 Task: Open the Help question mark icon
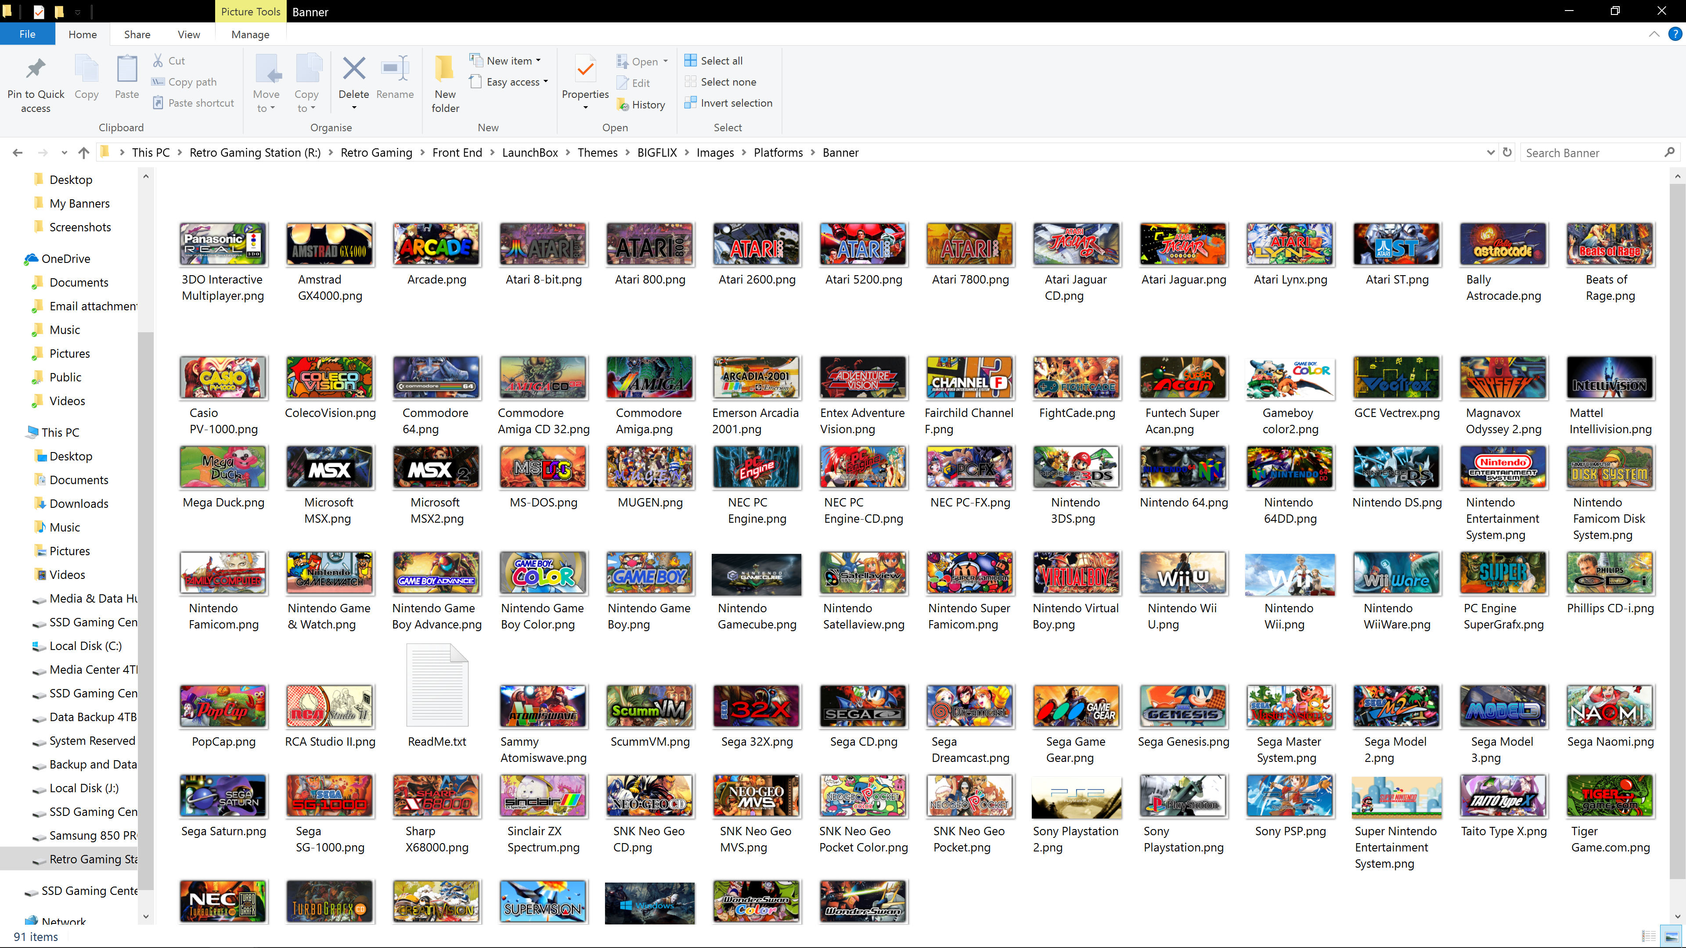coord(1675,34)
